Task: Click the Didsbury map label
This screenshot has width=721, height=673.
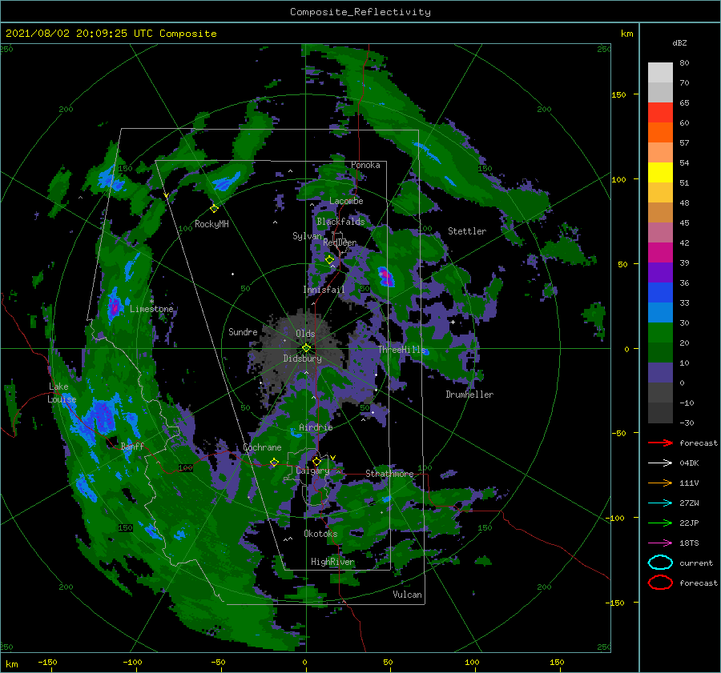Action: 302,359
